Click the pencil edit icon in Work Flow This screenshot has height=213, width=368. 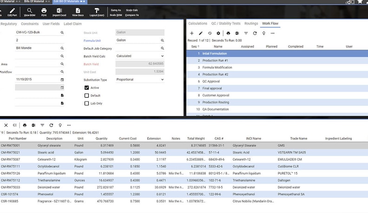[x=201, y=33]
